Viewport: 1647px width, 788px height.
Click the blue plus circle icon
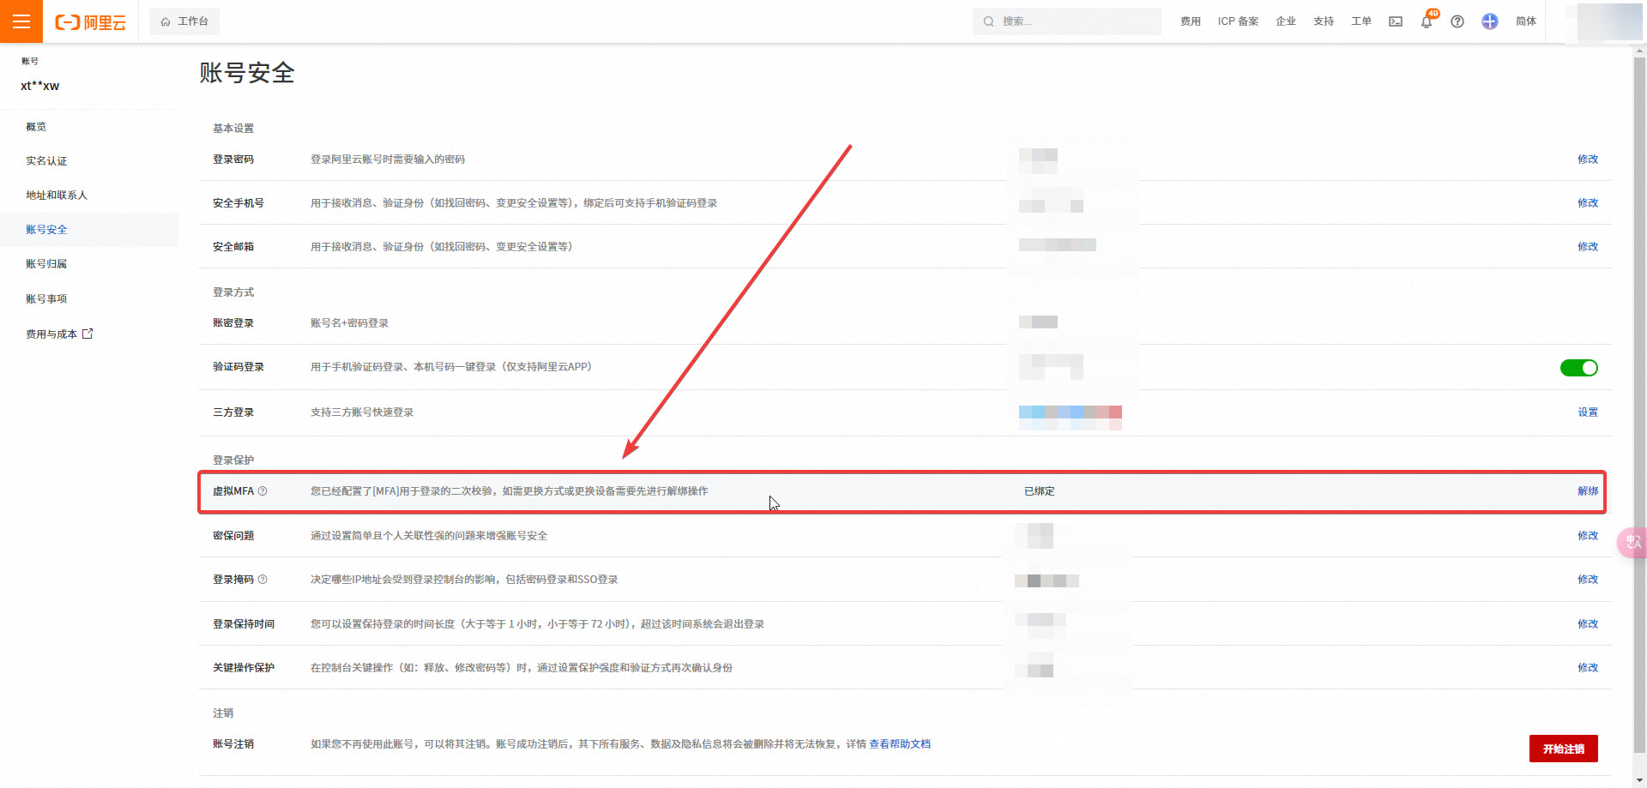(x=1490, y=21)
